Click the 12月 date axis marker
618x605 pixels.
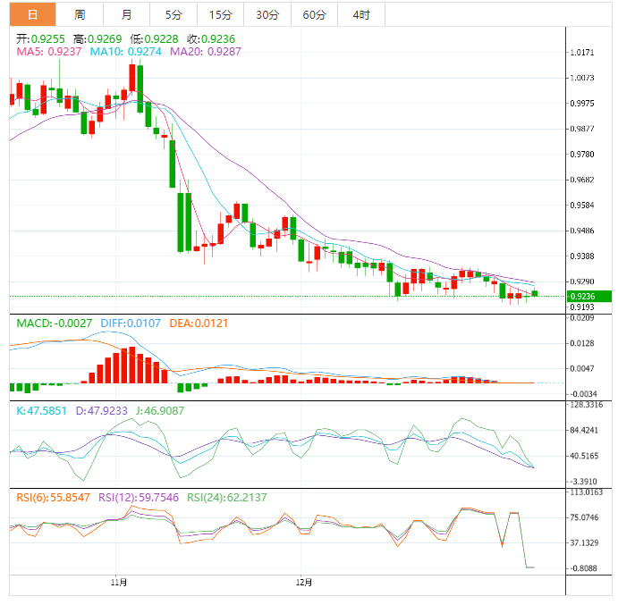click(x=304, y=582)
